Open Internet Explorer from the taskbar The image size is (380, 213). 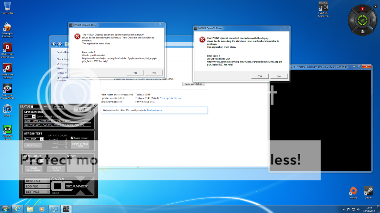(17, 209)
